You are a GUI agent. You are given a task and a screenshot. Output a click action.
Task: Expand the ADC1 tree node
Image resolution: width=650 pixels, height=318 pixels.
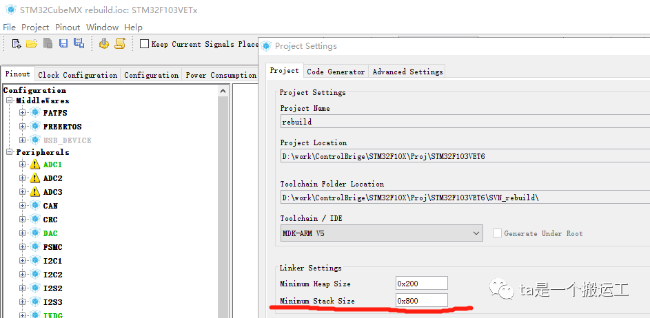22,165
